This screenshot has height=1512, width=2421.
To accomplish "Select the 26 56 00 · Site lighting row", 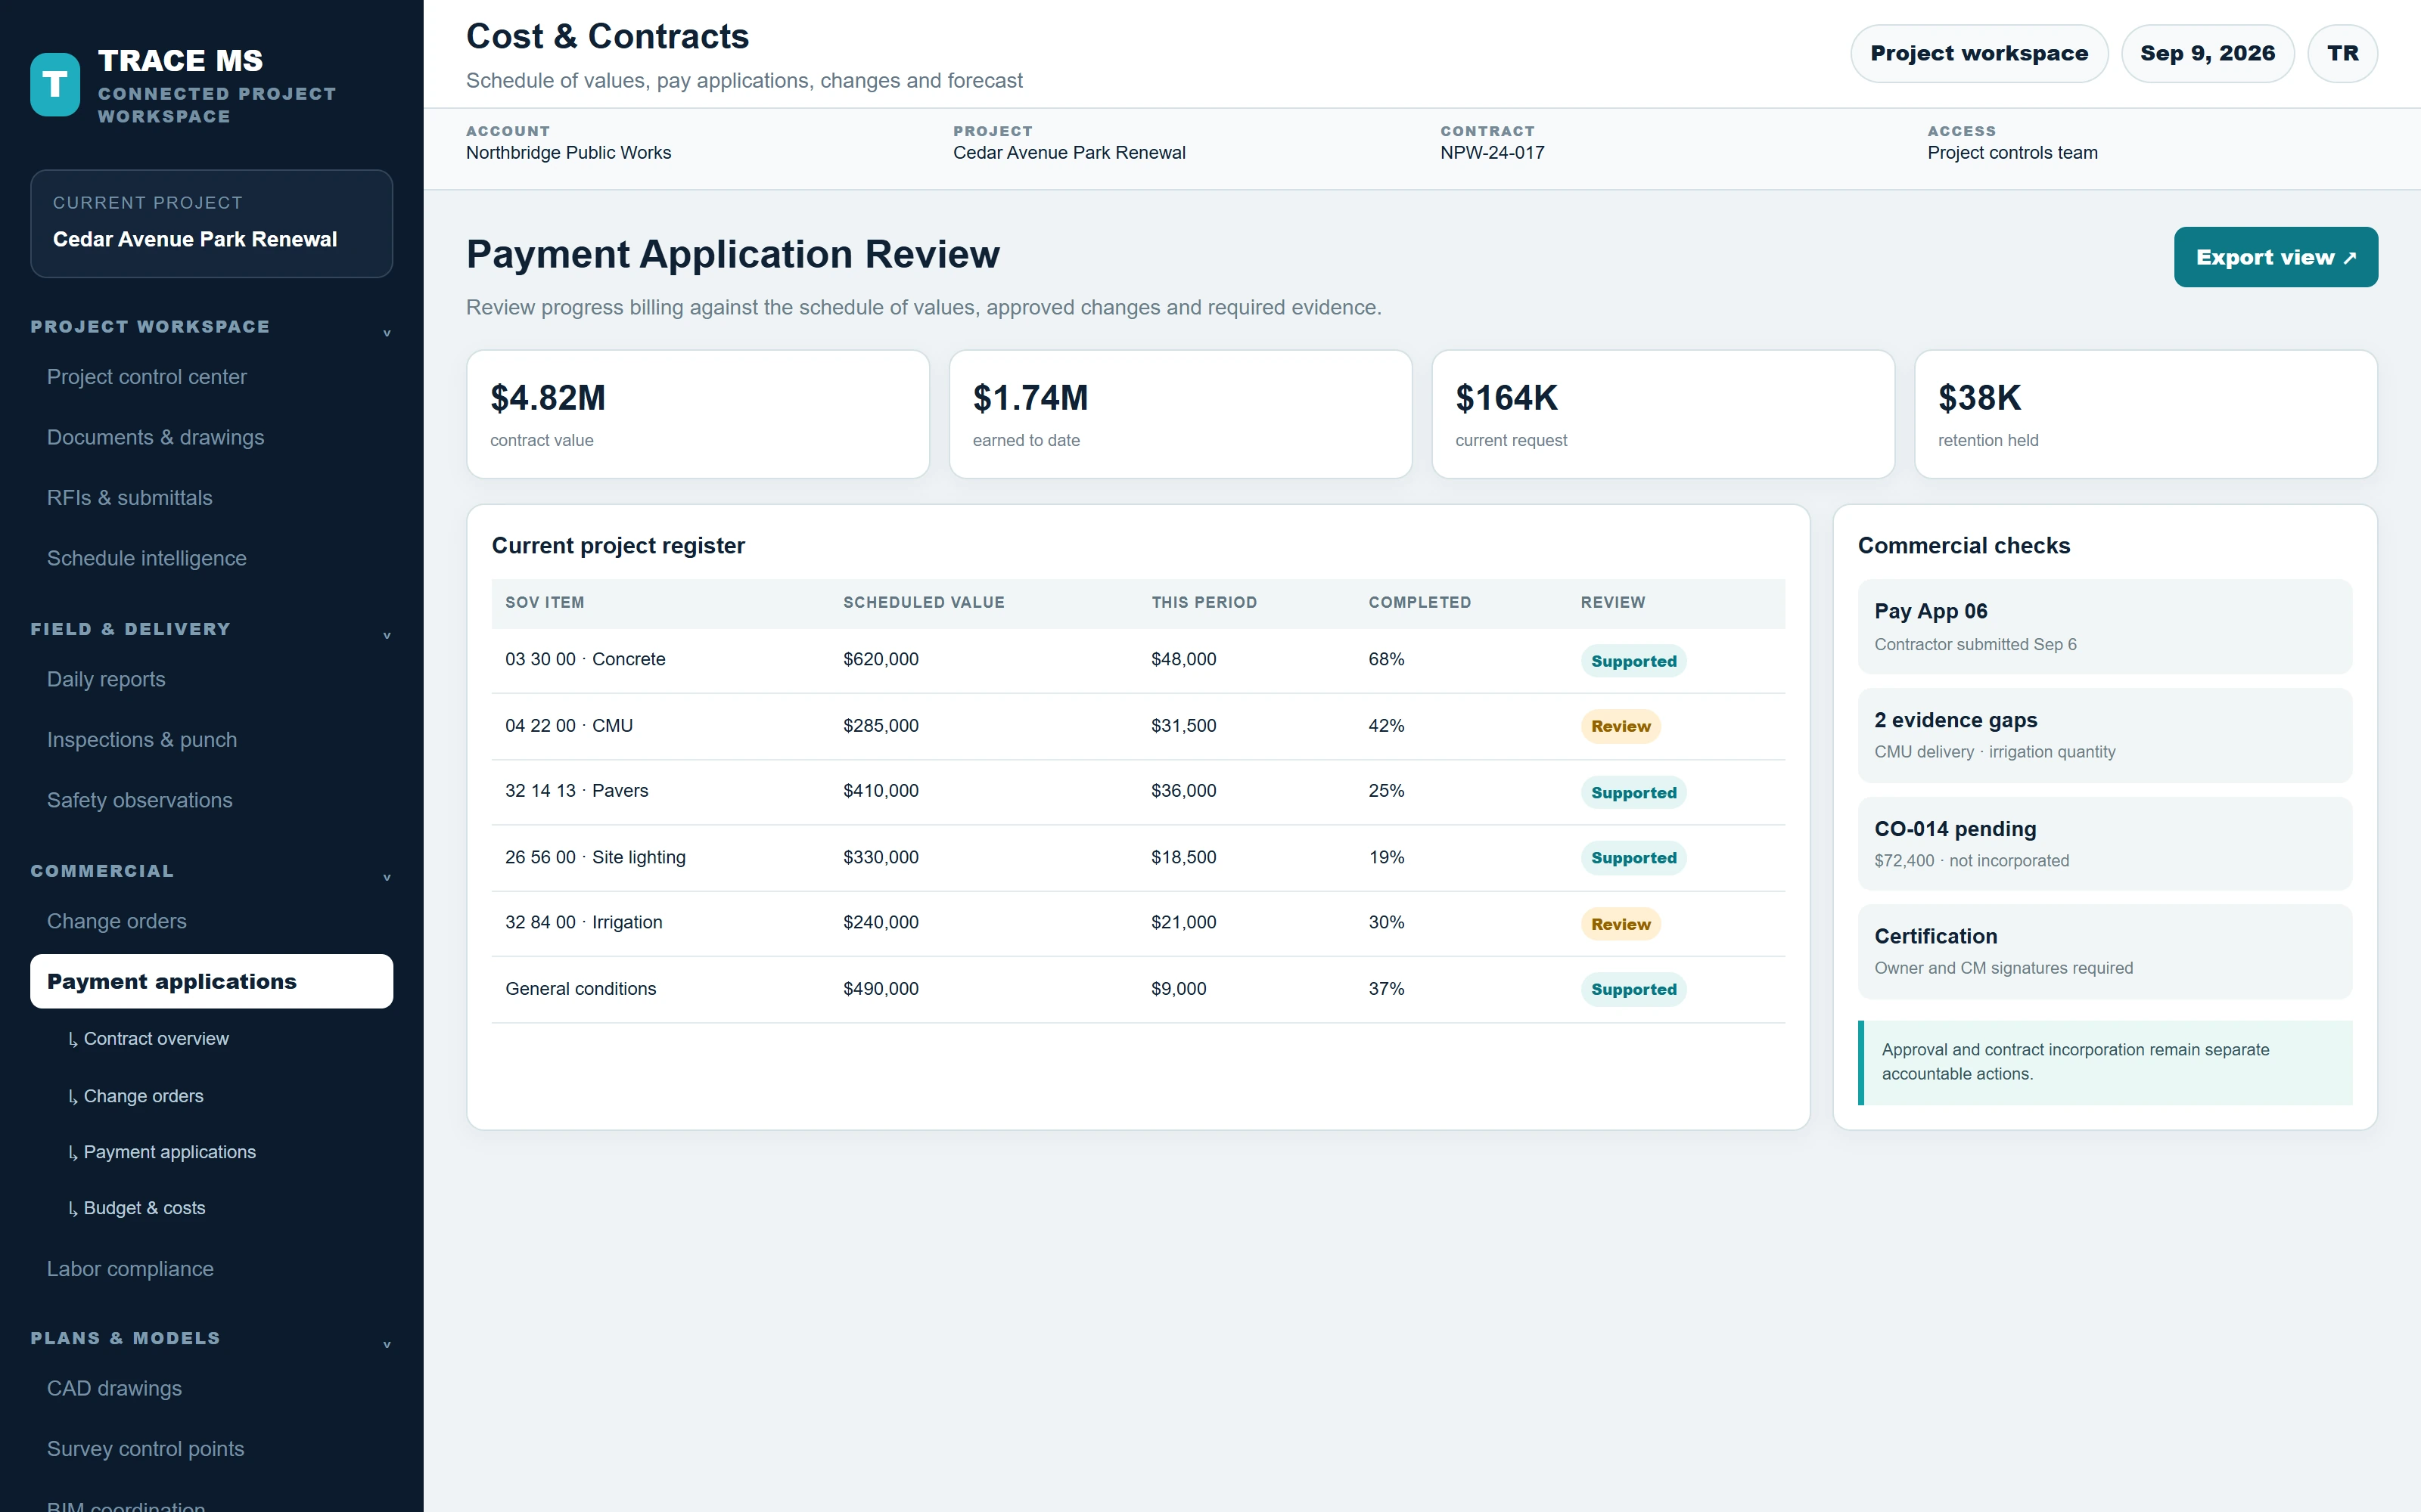I will (1137, 858).
